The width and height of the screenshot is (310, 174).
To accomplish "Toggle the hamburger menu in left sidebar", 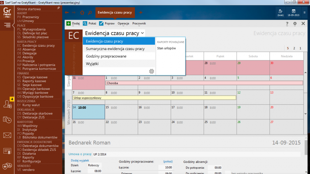I will 7,25.
